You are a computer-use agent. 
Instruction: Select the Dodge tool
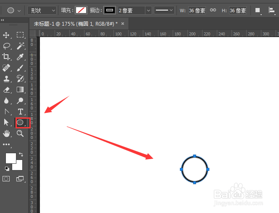pyautogui.click(x=20, y=101)
